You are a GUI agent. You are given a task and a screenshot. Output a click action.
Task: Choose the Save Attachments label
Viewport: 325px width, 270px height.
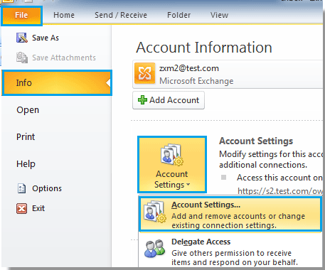(x=64, y=58)
